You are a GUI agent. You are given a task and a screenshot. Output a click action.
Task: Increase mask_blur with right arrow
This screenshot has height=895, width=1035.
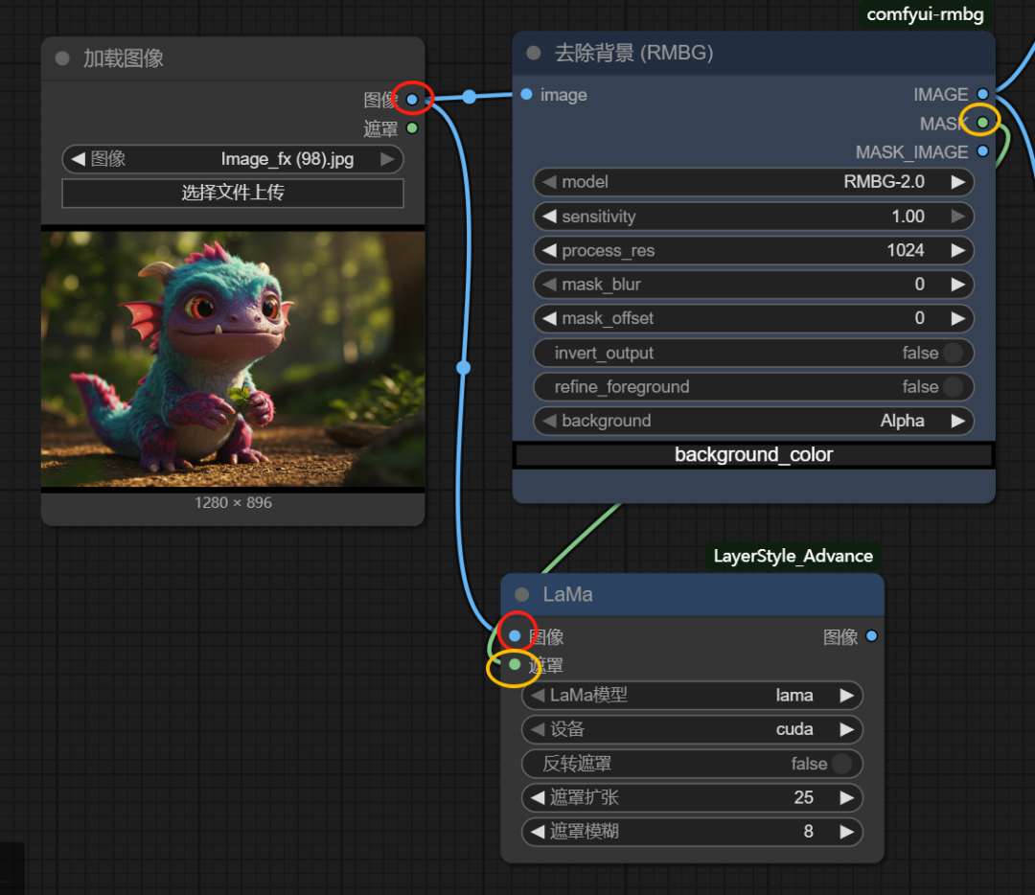[x=957, y=285]
